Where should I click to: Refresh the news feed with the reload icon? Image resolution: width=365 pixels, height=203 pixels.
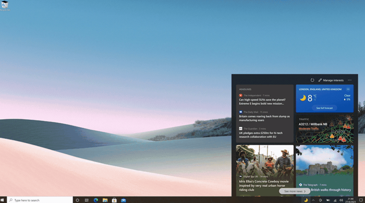tap(312, 80)
